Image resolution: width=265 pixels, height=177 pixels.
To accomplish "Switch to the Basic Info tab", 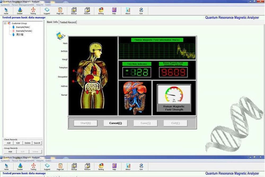I will (x=52, y=22).
